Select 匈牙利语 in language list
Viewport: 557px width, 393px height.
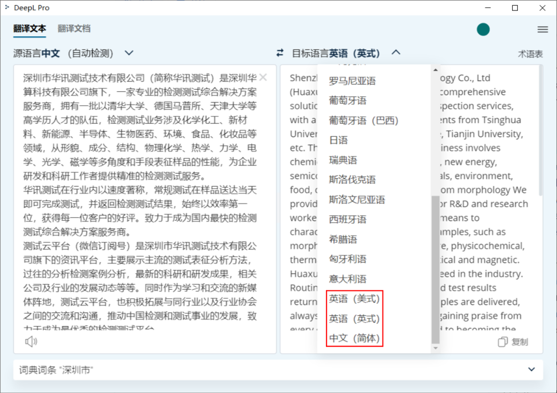(348, 259)
